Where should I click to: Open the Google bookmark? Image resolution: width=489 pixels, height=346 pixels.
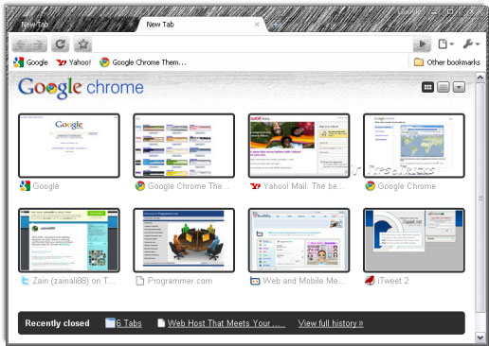(x=30, y=62)
